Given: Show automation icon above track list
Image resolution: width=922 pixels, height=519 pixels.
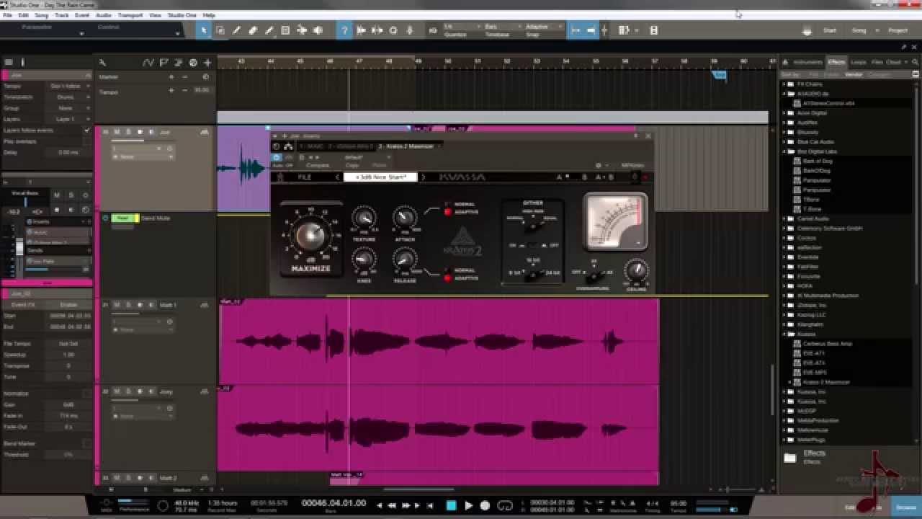Looking at the screenshot, I should (149, 63).
